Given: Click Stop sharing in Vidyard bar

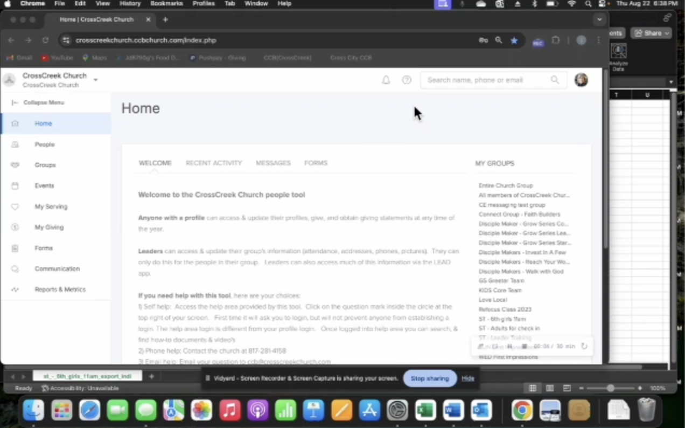Looking at the screenshot, I should [x=430, y=378].
